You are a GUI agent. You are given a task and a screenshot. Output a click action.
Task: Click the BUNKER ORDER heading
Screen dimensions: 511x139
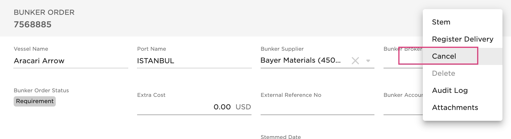44,13
